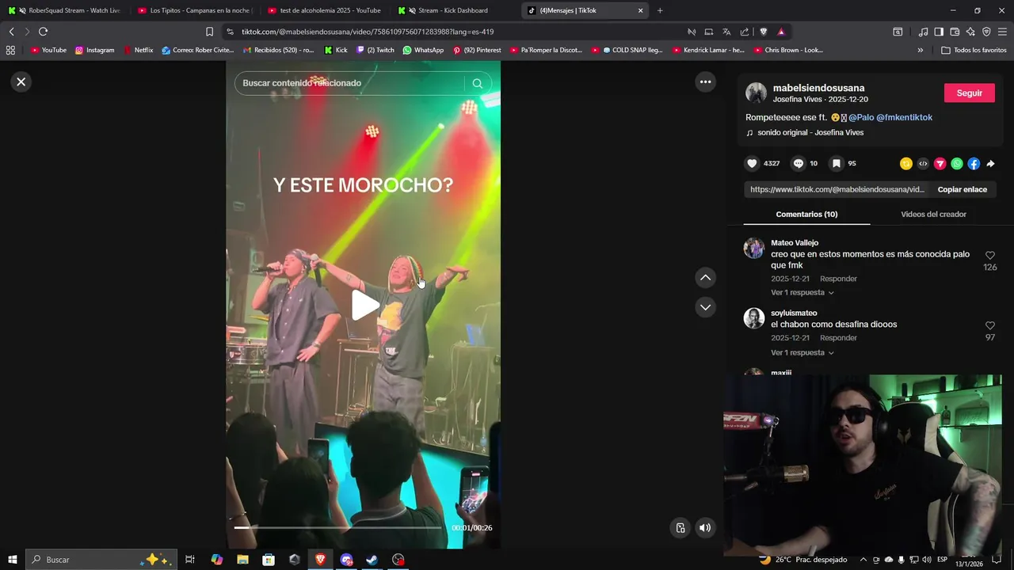
Task: Switch to Stream - Kick Dashboard tab
Action: (453, 10)
